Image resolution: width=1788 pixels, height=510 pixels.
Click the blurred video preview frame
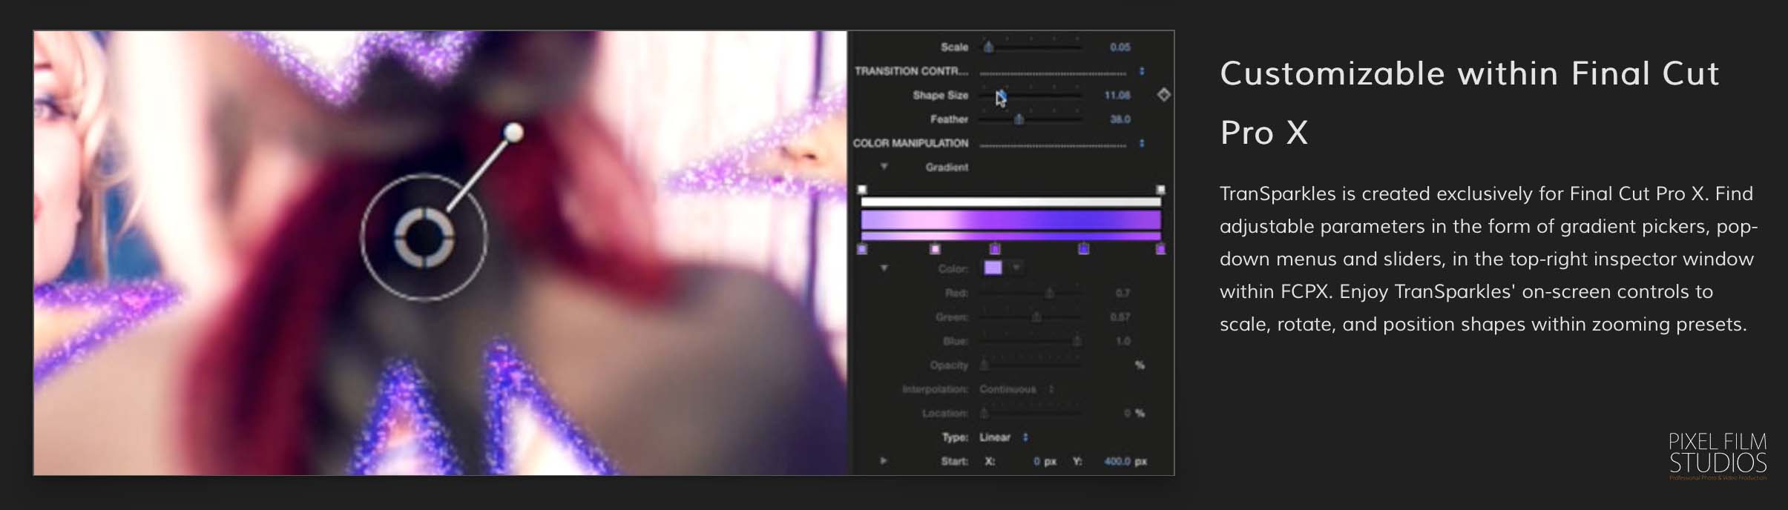[440, 253]
